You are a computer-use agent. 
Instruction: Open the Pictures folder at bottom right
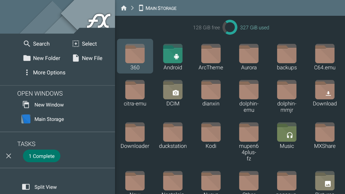point(325,182)
